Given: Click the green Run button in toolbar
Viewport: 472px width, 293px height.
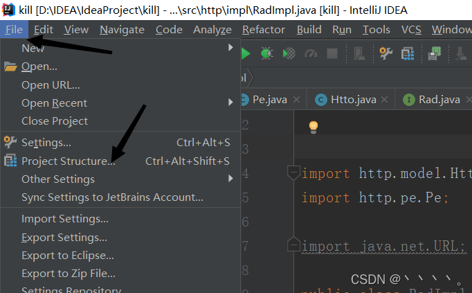Looking at the screenshot, I should (246, 53).
